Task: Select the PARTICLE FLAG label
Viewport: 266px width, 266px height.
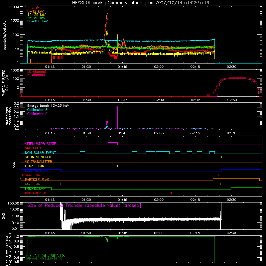Action: click(37, 179)
